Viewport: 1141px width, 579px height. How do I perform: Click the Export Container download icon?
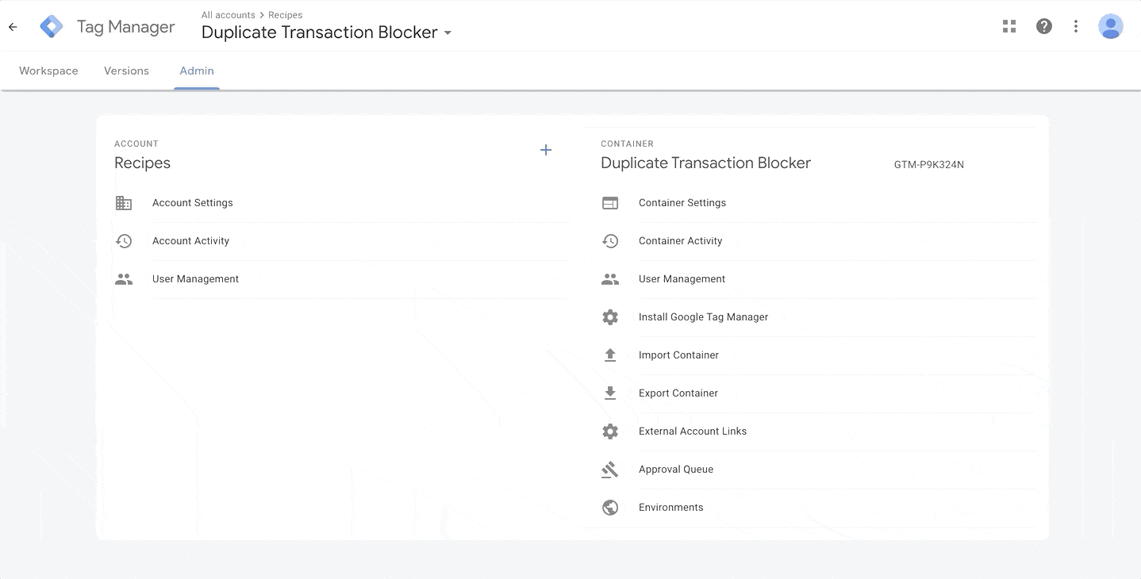click(x=610, y=393)
